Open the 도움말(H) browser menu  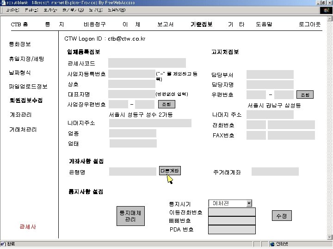[x=117, y=10]
